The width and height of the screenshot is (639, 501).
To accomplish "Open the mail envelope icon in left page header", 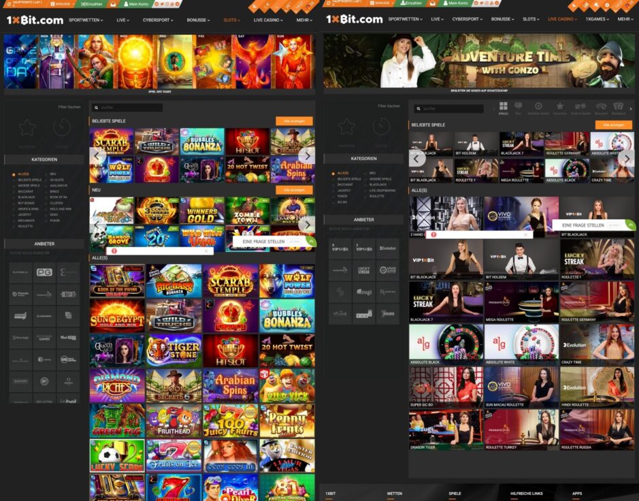I will tap(113, 3).
